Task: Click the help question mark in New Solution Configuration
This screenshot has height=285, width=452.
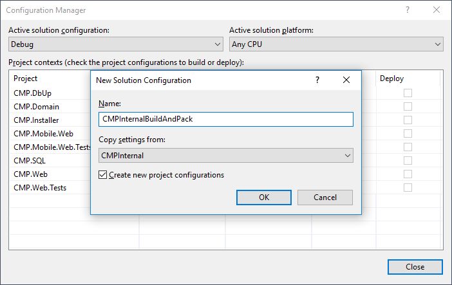Action: [x=317, y=80]
